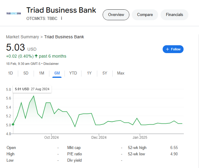This screenshot has width=199, height=168.
Task: Open the three-dot menu beside TBBC ticker
Action: coord(61,18)
